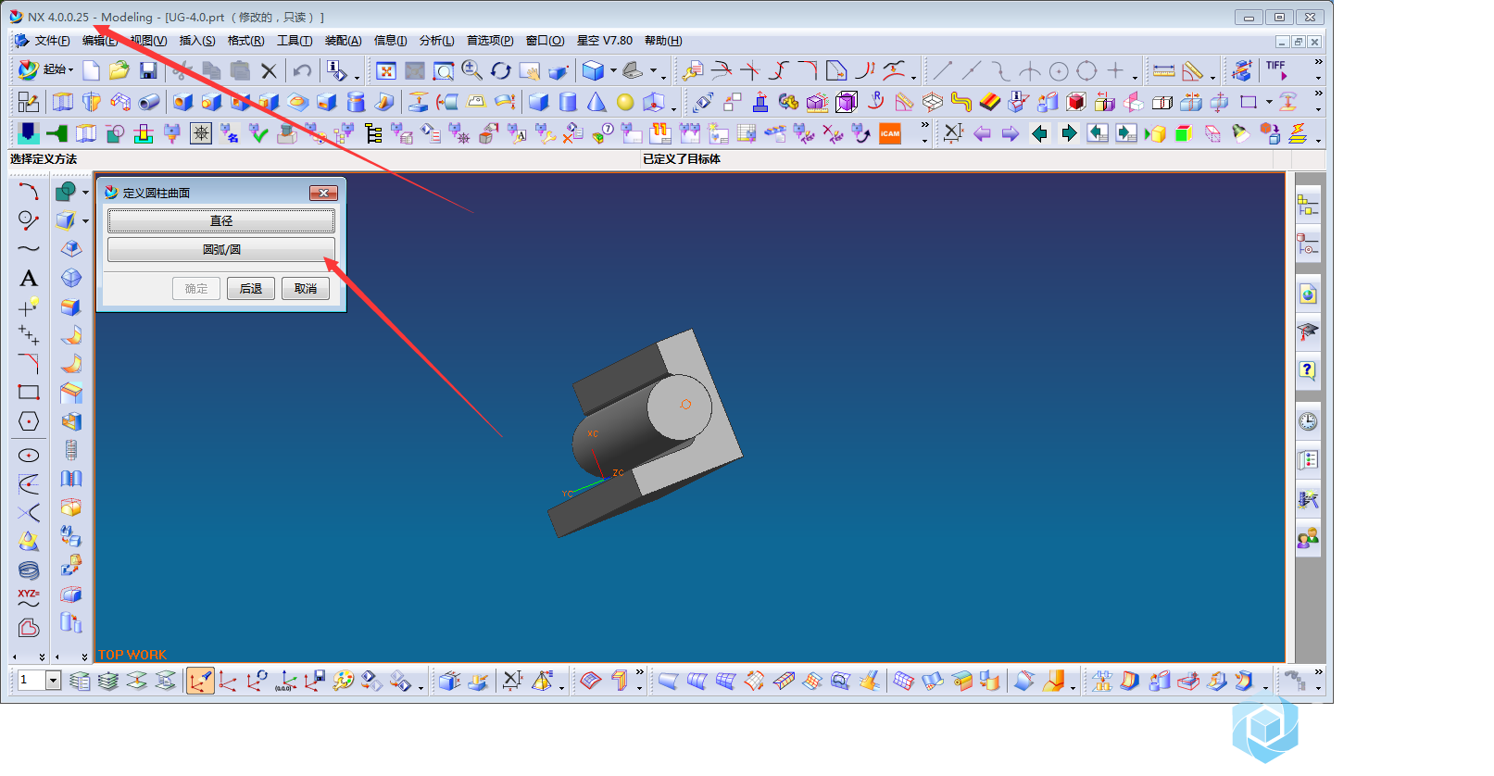Choose the 直径 button in the dialog
The width and height of the screenshot is (1494, 776).
tap(221, 220)
